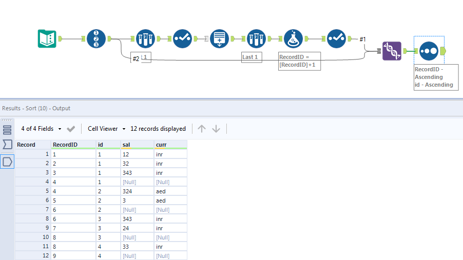The image size is (463, 260).
Task: Click the Union tool output anchor
Action: click(x=405, y=51)
